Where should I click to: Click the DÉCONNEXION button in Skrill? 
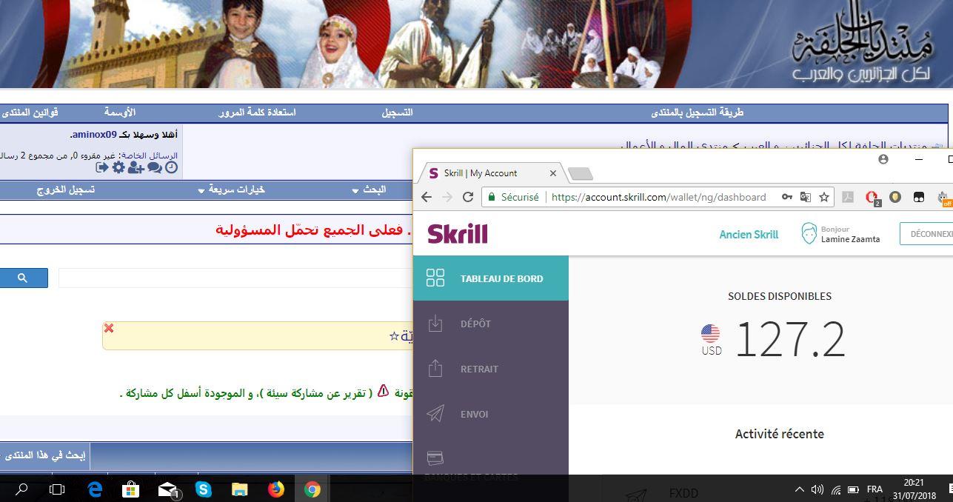point(927,234)
